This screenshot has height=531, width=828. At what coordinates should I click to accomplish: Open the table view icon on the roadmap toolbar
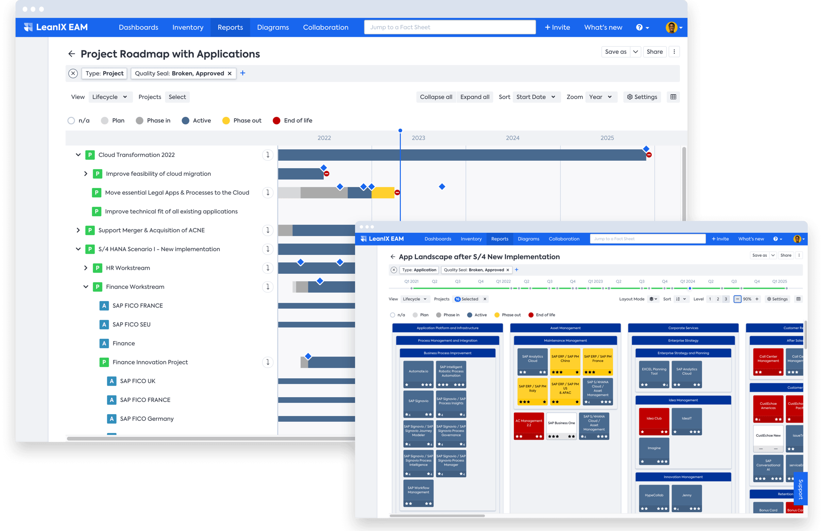(673, 97)
